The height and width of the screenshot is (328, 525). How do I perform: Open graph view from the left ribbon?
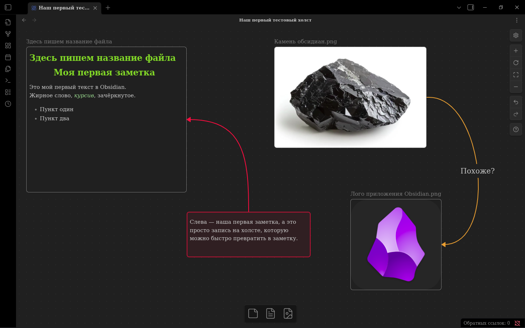coord(8,34)
